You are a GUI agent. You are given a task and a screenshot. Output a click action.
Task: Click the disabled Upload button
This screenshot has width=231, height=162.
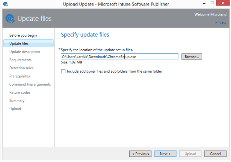[x=190, y=154]
